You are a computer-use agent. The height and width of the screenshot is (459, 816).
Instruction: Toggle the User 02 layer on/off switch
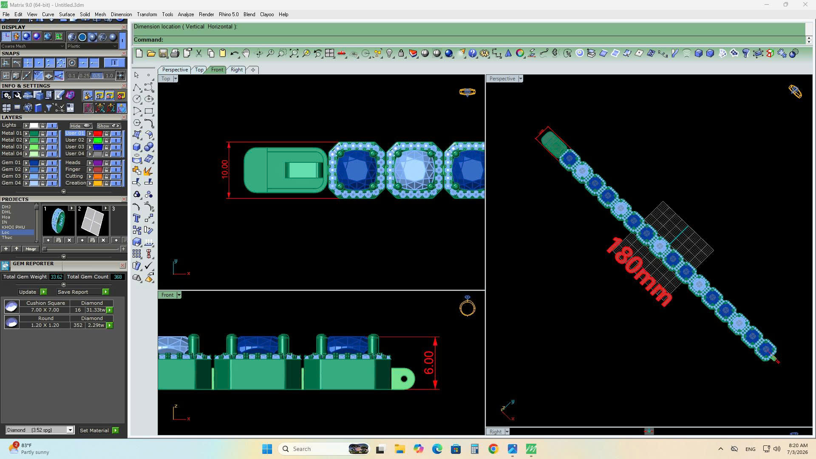116,140
